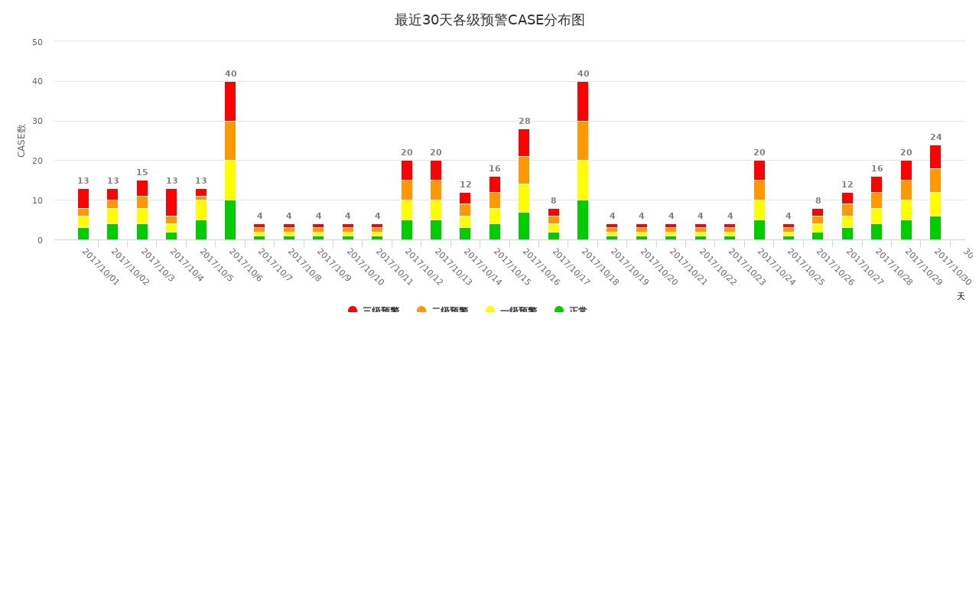This screenshot has height=612, width=979.
Task: Click the green segment of the 2017/10/6 bar
Action: tap(230, 220)
